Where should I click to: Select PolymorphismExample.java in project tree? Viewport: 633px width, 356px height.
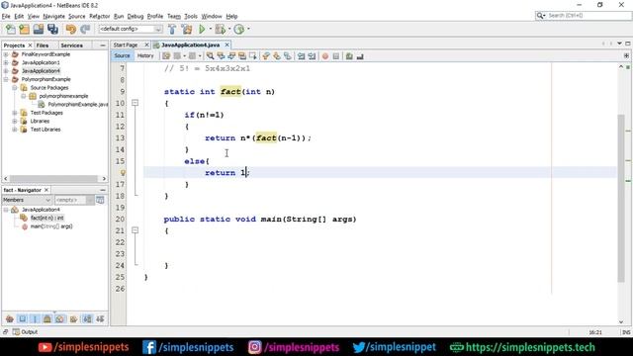click(78, 104)
